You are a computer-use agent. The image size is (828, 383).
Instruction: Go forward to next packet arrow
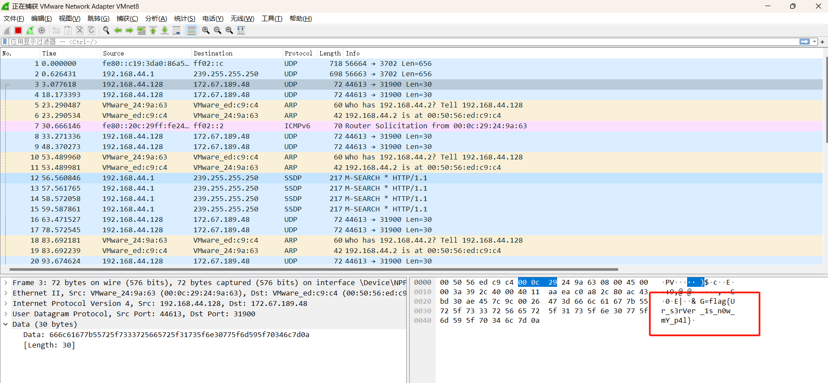click(129, 30)
